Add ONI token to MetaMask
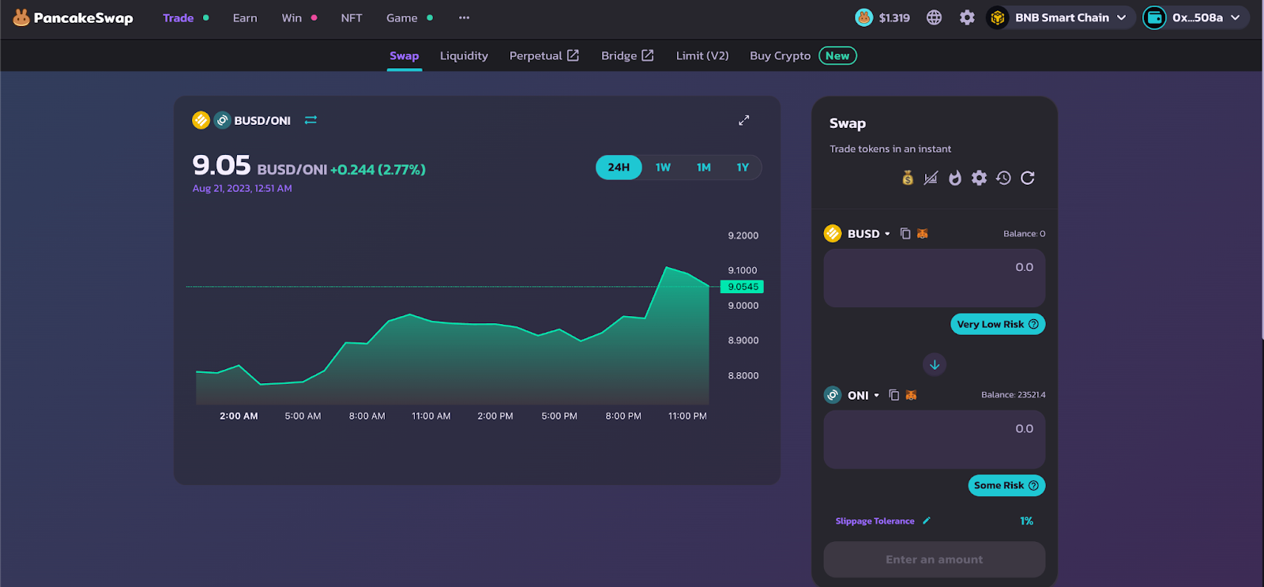The height and width of the screenshot is (587, 1264). click(911, 395)
